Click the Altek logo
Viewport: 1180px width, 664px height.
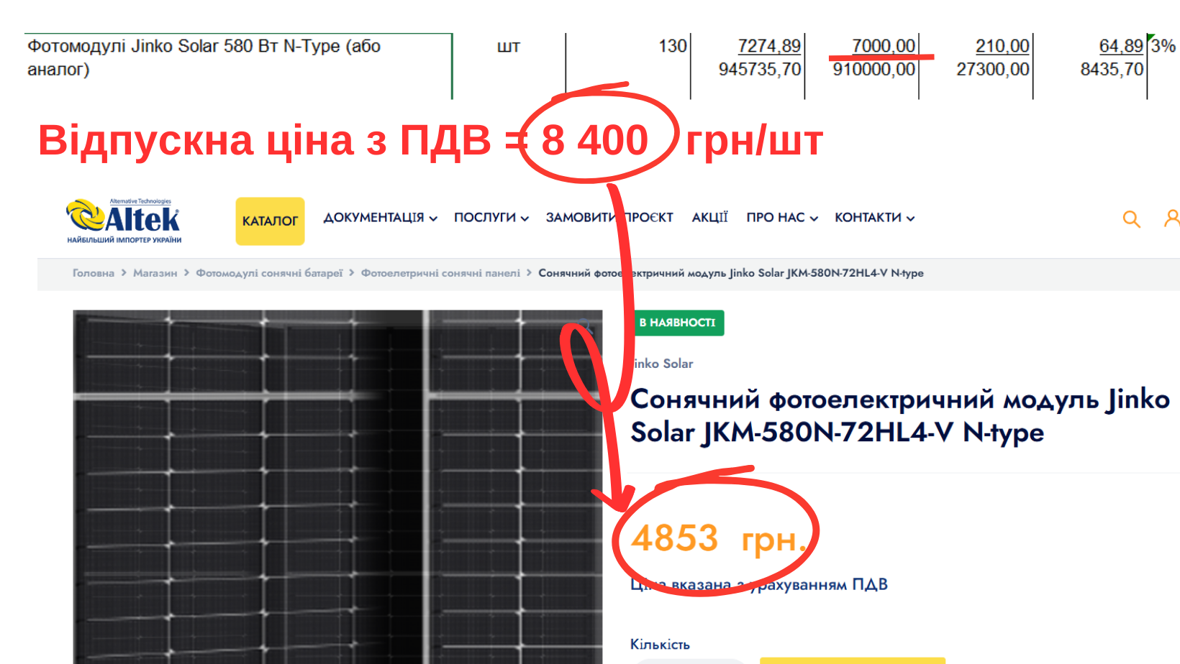point(124,221)
